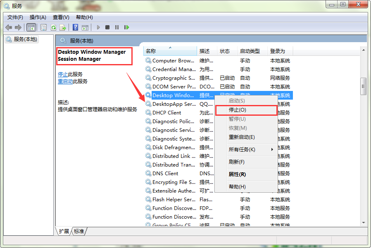
Task: Click the Pause Service toolbar icon
Action: click(x=117, y=27)
